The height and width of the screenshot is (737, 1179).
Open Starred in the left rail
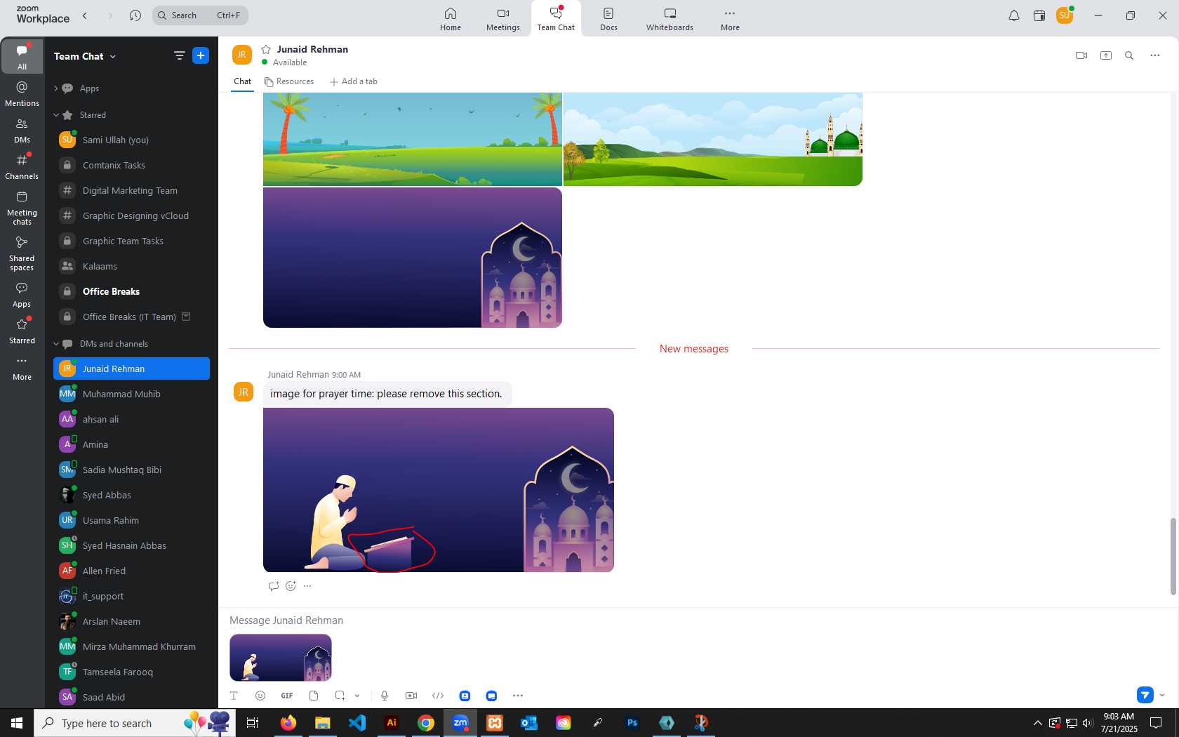(22, 331)
